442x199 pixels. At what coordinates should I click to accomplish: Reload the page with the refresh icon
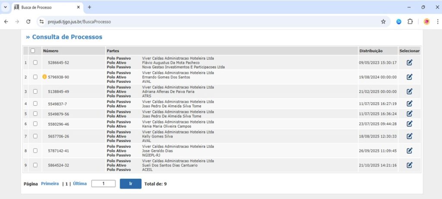[28, 22]
